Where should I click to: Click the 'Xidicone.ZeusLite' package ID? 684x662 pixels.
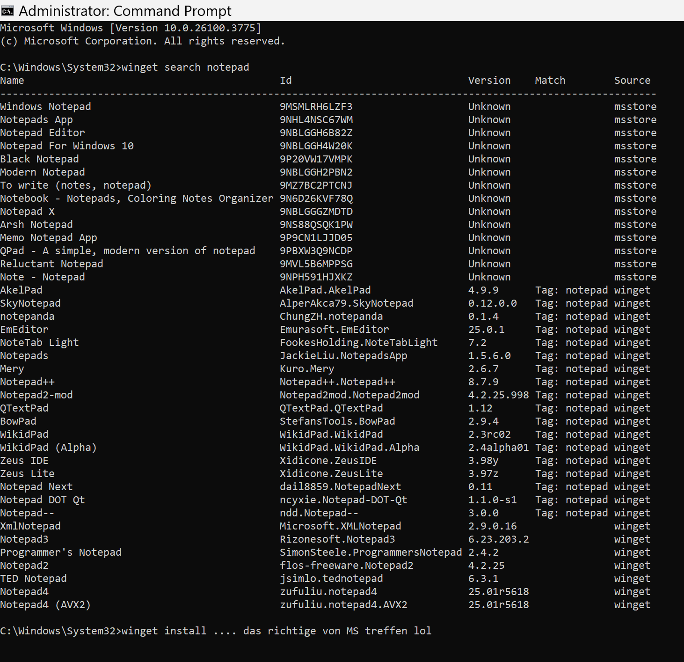coord(331,474)
